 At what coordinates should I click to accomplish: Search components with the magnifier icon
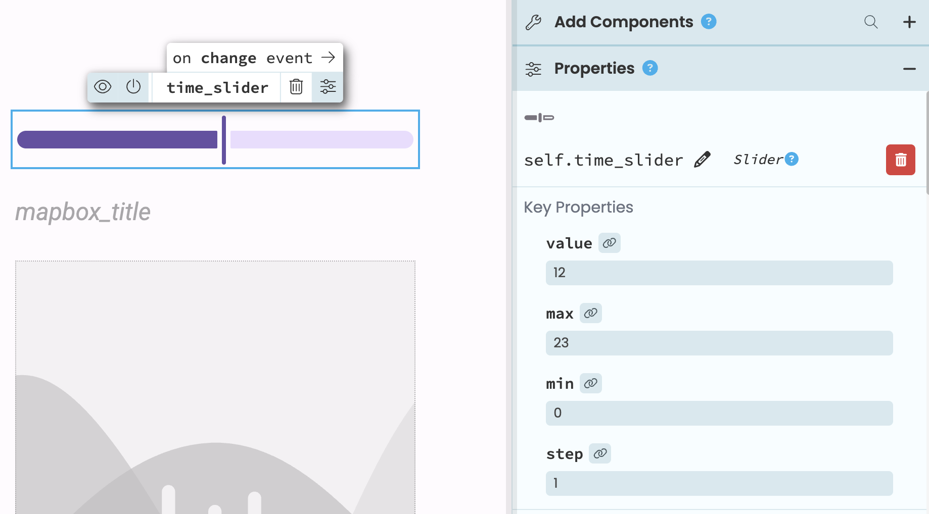[x=871, y=22]
